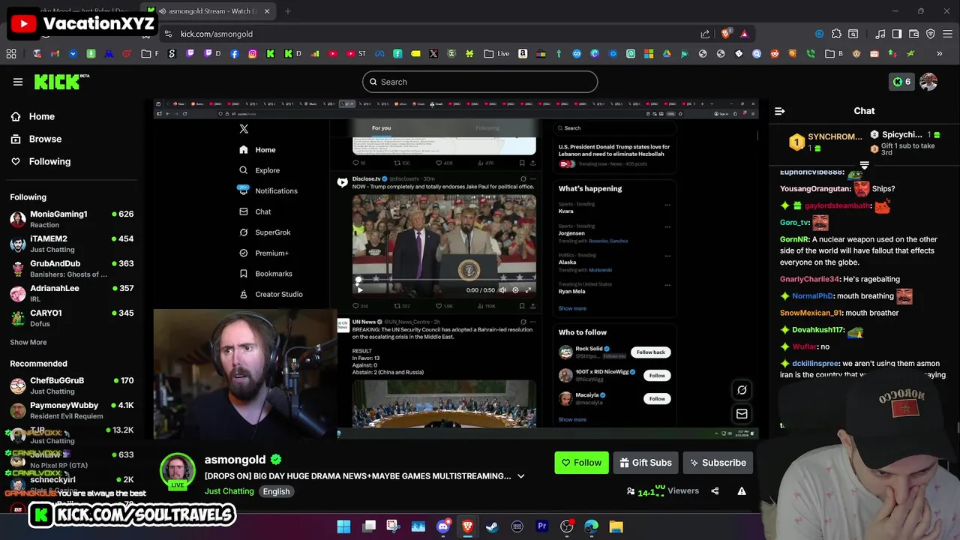
Task: Open the Live bookmarks folder
Action: click(x=496, y=54)
